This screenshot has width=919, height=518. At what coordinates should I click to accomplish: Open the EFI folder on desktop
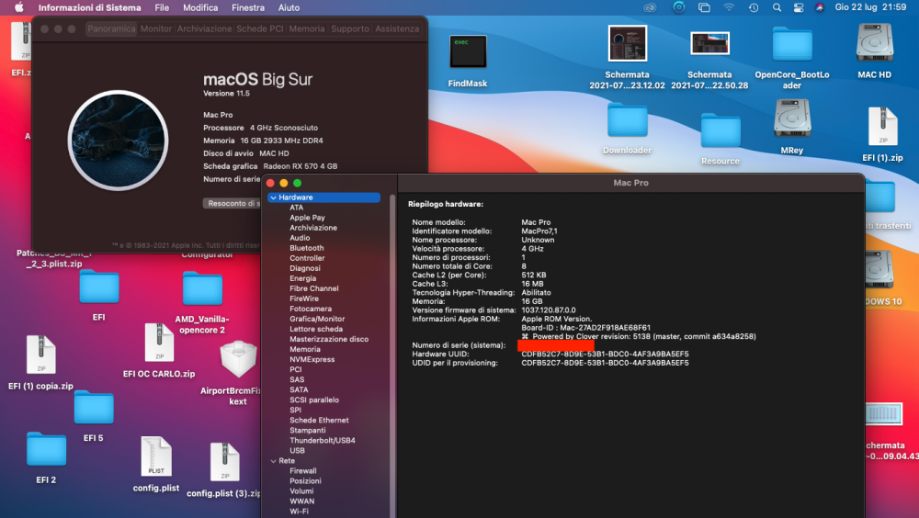99,287
